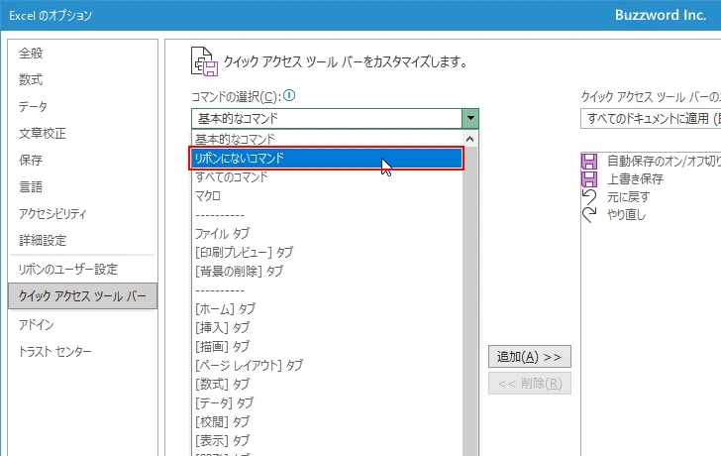The image size is (721, 456).
Task: Choose [表示] タブ entry
Action: (x=327, y=441)
